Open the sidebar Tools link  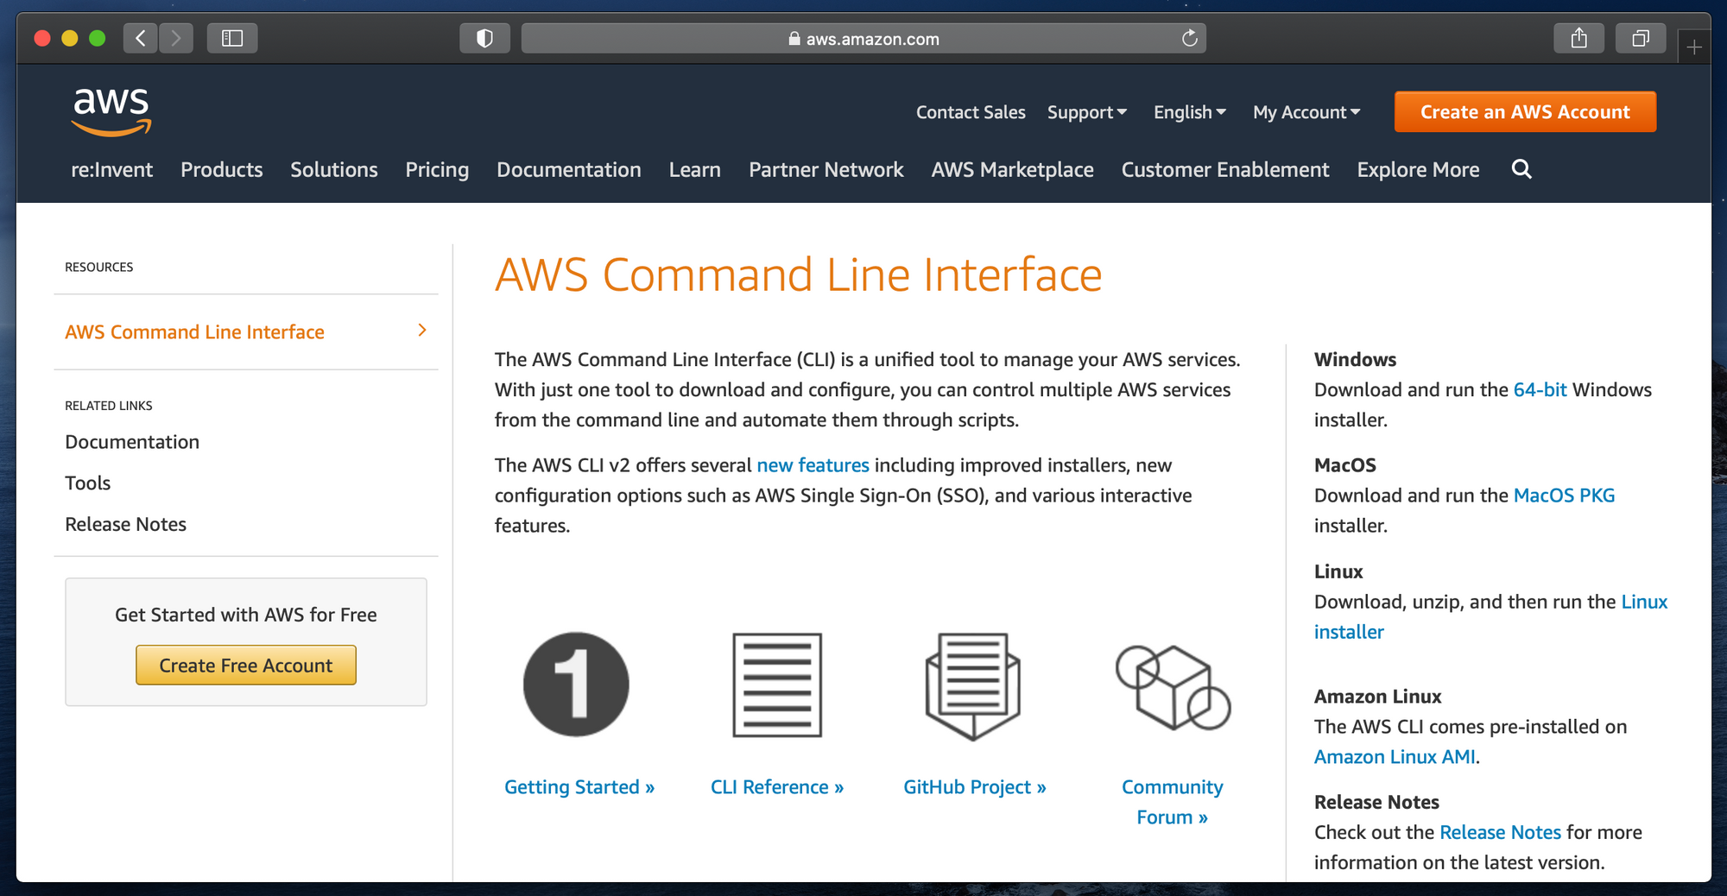[88, 483]
